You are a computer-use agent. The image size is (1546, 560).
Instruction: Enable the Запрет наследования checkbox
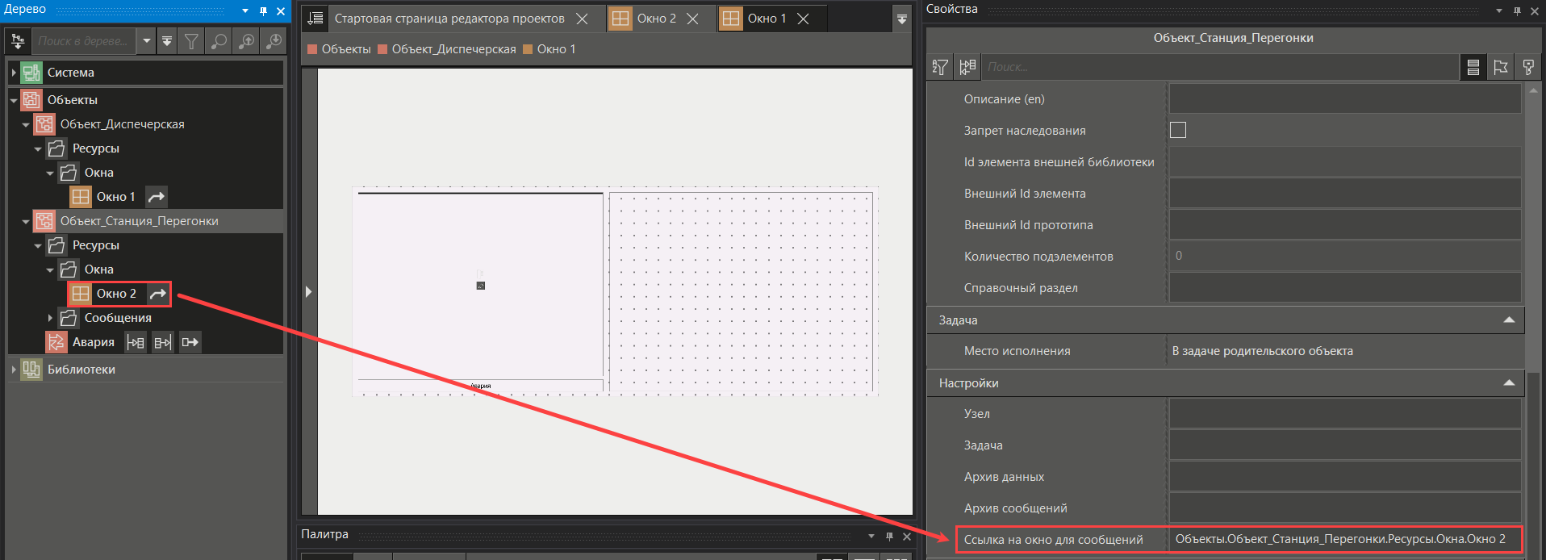1178,130
